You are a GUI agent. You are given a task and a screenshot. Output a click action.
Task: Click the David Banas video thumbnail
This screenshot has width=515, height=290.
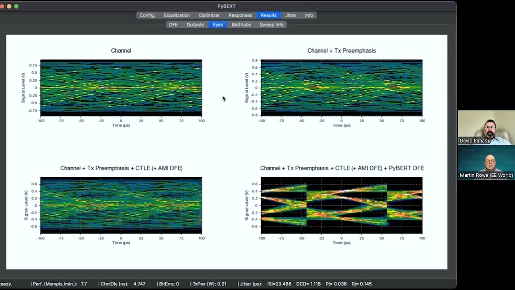point(486,128)
